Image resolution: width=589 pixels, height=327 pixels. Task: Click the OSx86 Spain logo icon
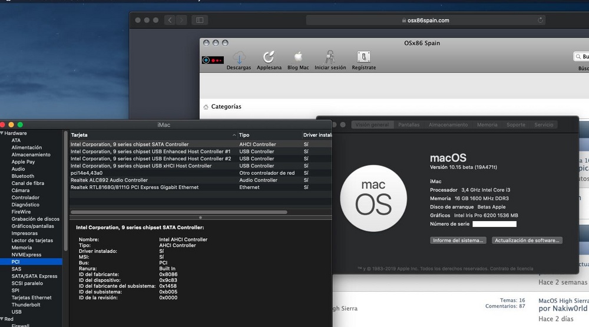point(213,60)
